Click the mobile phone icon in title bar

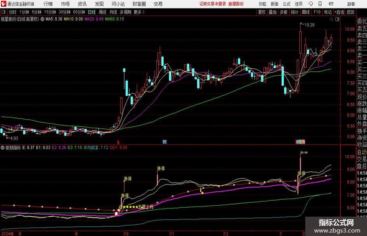(x=320, y=4)
